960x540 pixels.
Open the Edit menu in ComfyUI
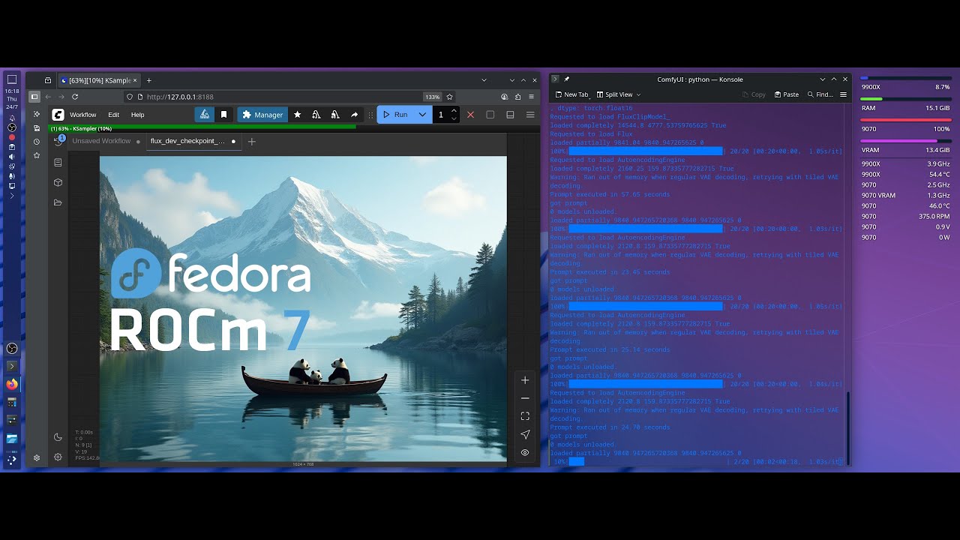pyautogui.click(x=113, y=115)
